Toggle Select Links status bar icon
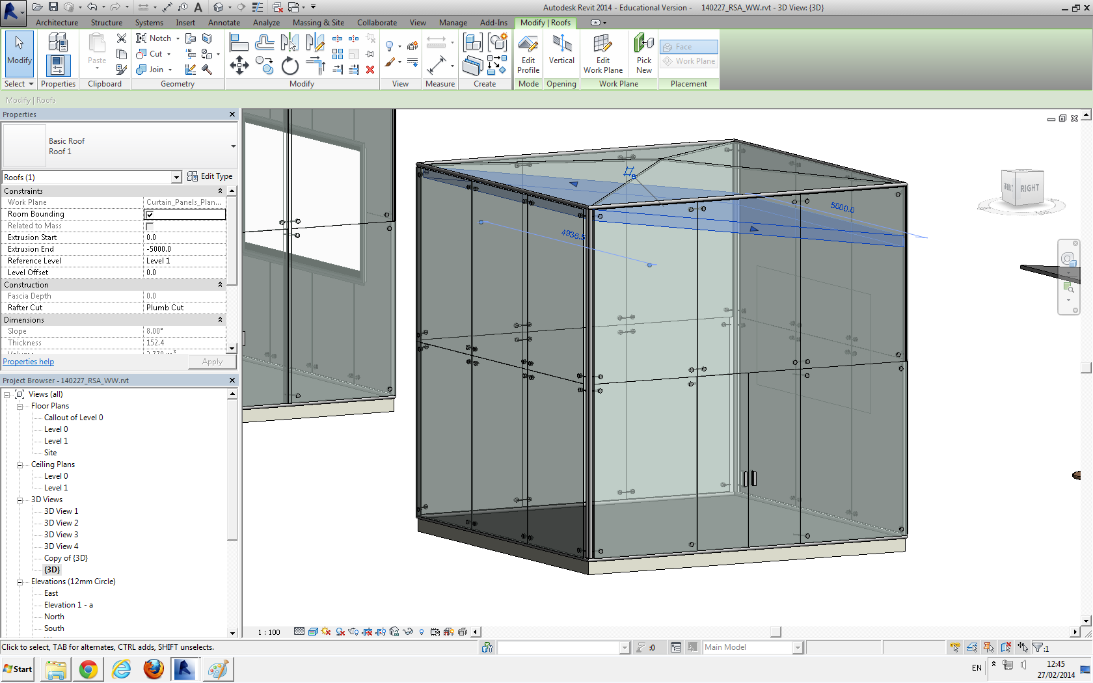The height and width of the screenshot is (683, 1093). coord(955,647)
